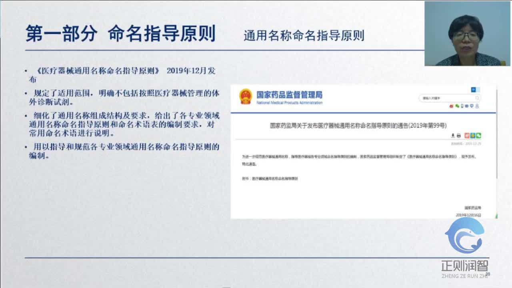Image resolution: width=512 pixels, height=288 pixels.
Task: Click the national emblem logo of the NMPA site
Action: (245, 96)
